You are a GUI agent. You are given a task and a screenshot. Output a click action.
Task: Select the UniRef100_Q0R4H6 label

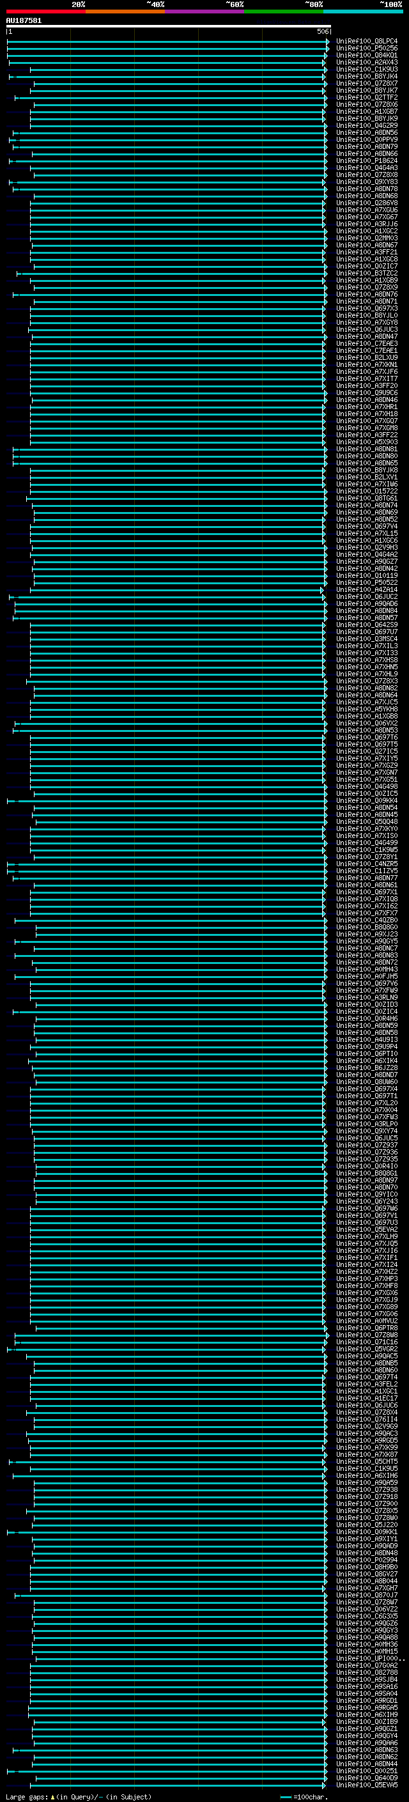(367, 1018)
